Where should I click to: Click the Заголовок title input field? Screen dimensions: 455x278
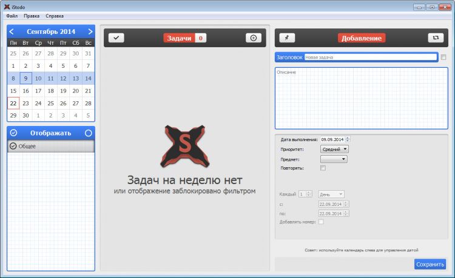point(371,58)
